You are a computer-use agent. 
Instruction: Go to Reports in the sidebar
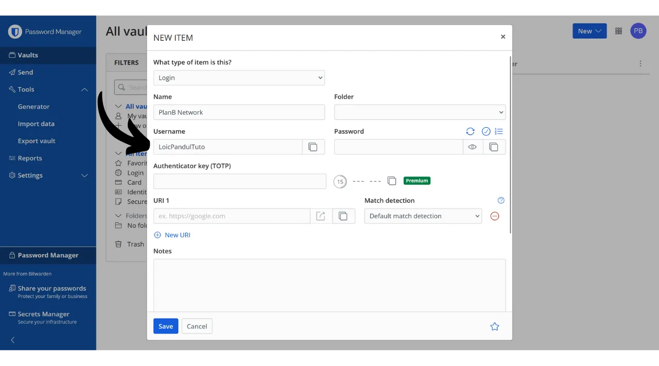click(30, 158)
